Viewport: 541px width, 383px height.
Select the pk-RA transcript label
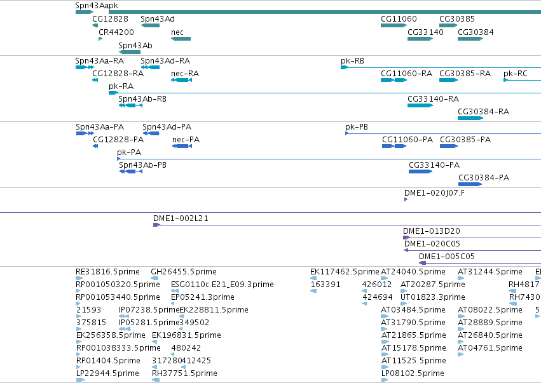[121, 86]
